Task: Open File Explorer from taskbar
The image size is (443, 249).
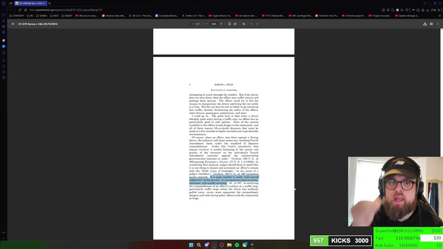Action: (229, 245)
